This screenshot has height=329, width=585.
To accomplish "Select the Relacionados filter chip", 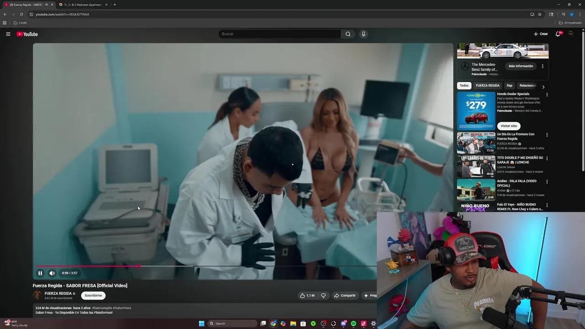I will (x=527, y=85).
